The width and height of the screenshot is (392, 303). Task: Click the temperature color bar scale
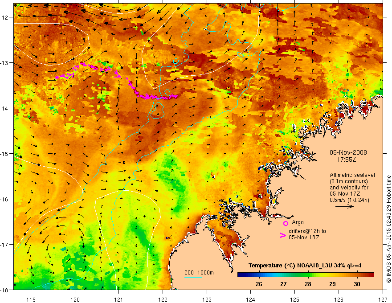pyautogui.click(x=306, y=274)
